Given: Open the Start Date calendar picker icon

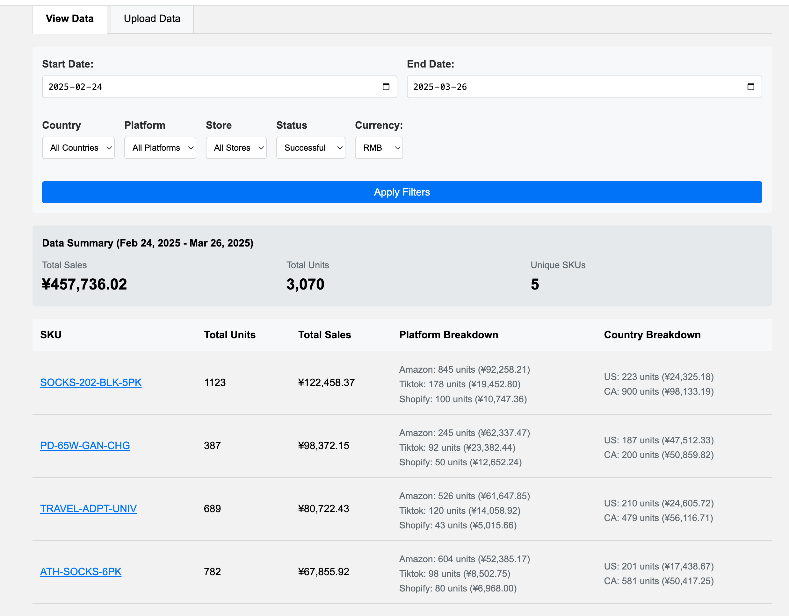Looking at the screenshot, I should [386, 87].
